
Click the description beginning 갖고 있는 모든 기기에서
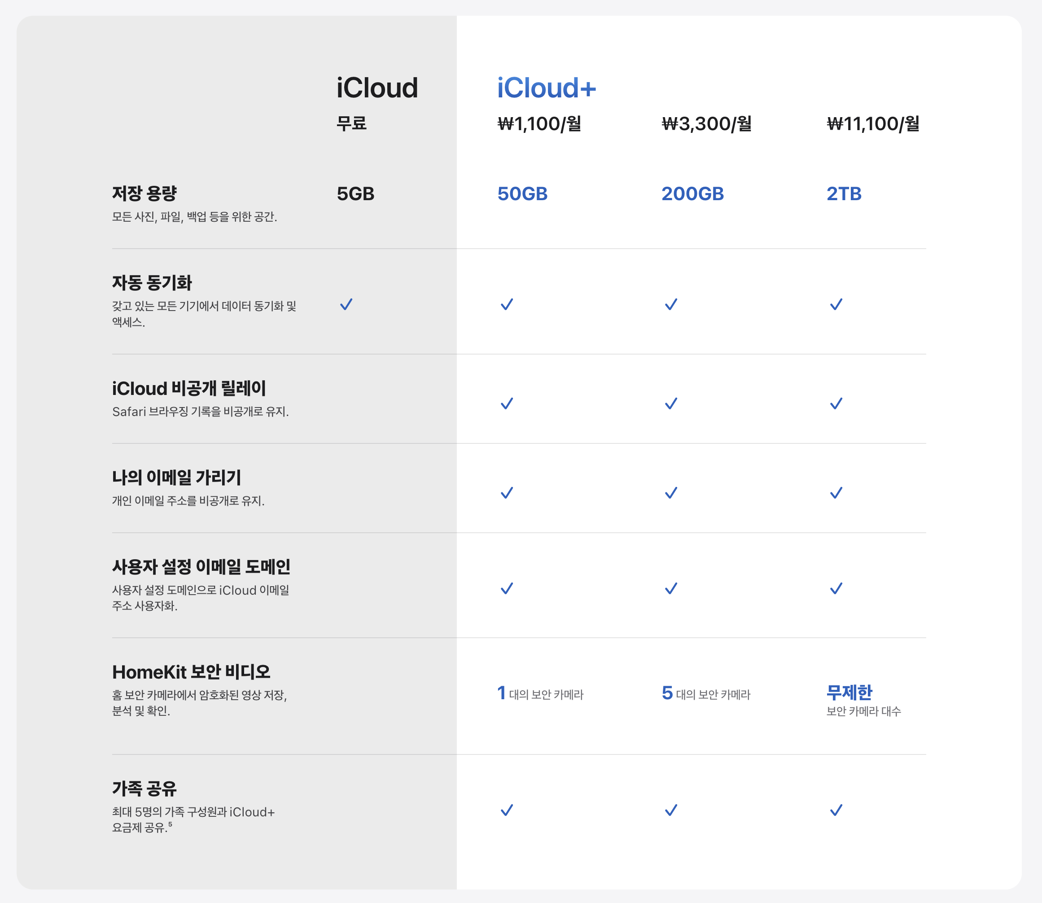[x=204, y=314]
